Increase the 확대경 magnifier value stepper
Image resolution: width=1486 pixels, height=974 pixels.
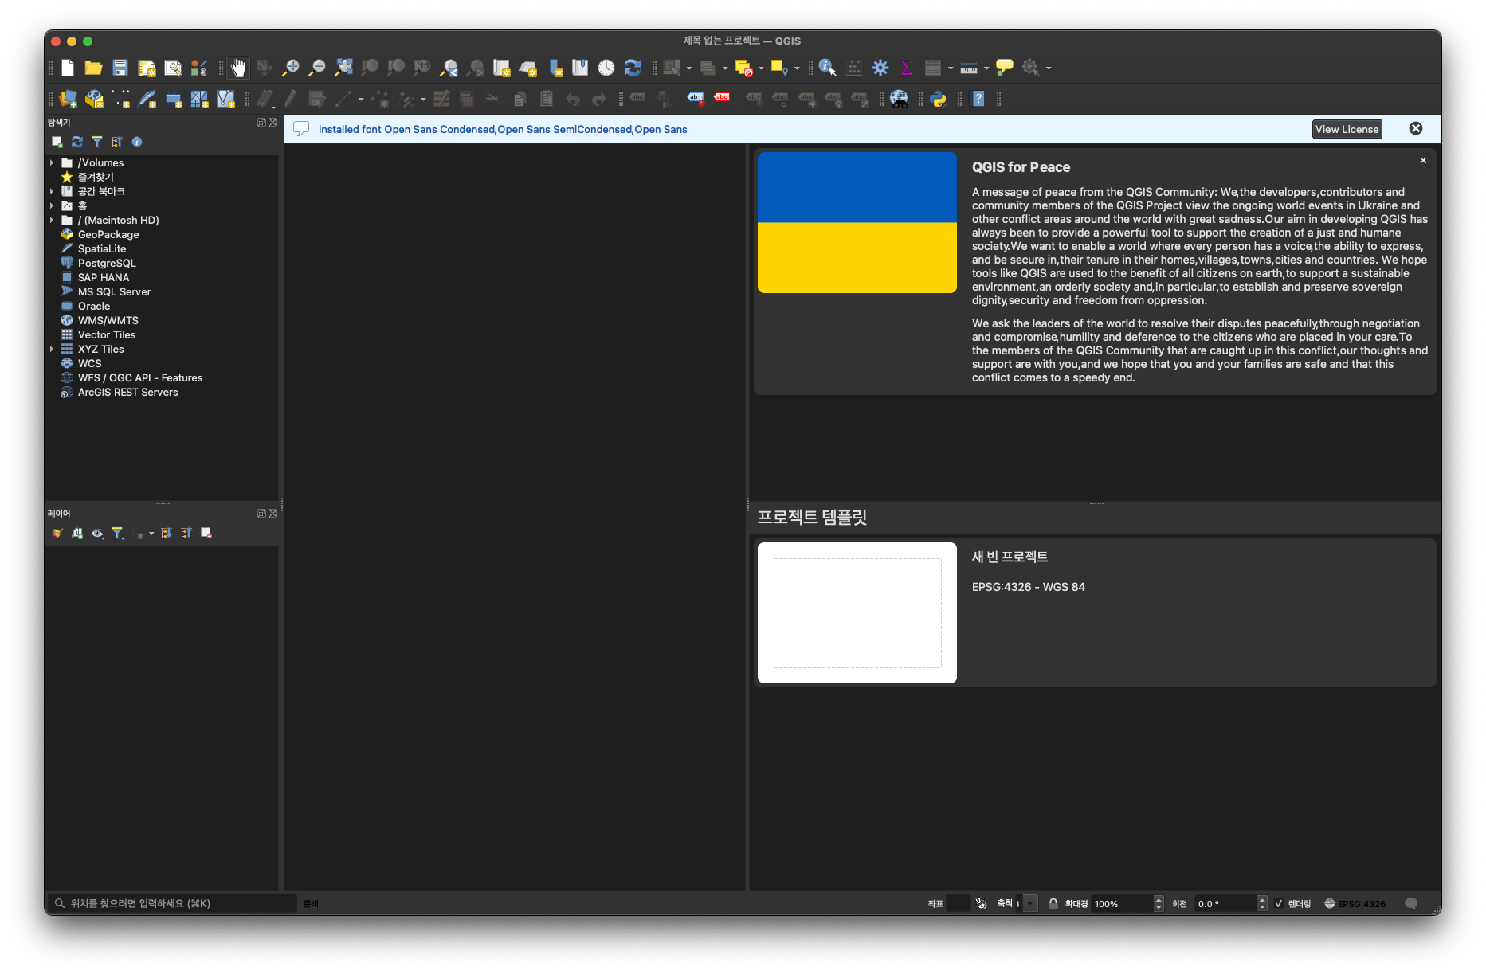1159,899
